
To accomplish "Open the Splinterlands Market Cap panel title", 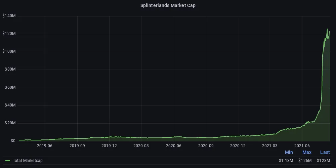I will coord(168,6).
